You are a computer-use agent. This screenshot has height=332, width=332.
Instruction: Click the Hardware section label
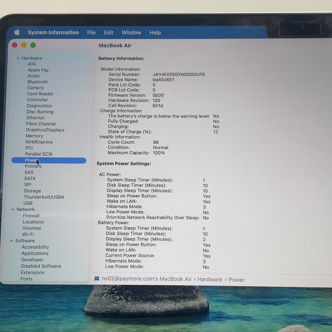pyautogui.click(x=32, y=58)
